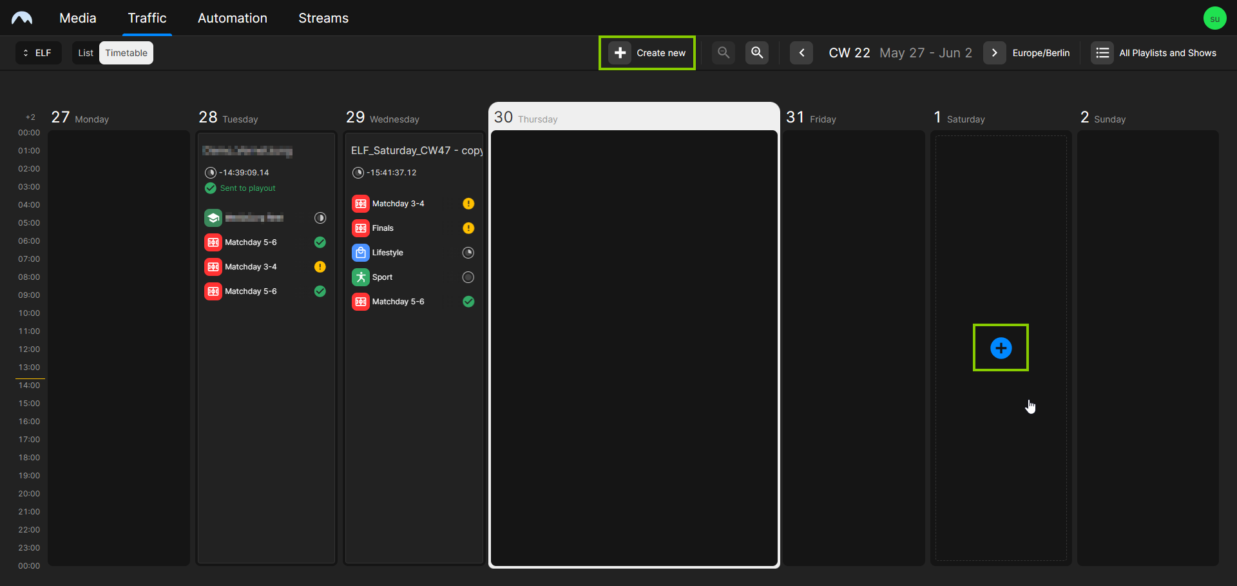Click the pending status circle next to Sport
Image resolution: width=1237 pixels, height=586 pixels.
pos(468,277)
